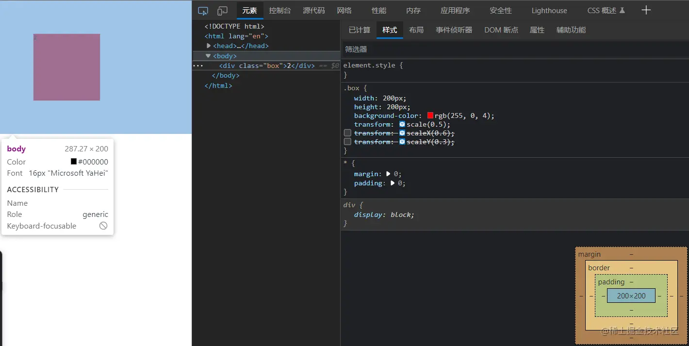Open the 安全性 tab

point(501,10)
